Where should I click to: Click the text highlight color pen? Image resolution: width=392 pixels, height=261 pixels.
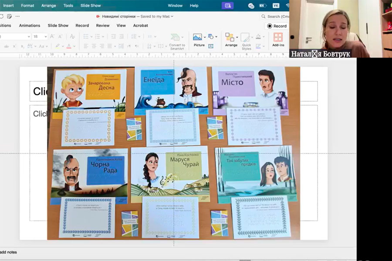click(57, 46)
